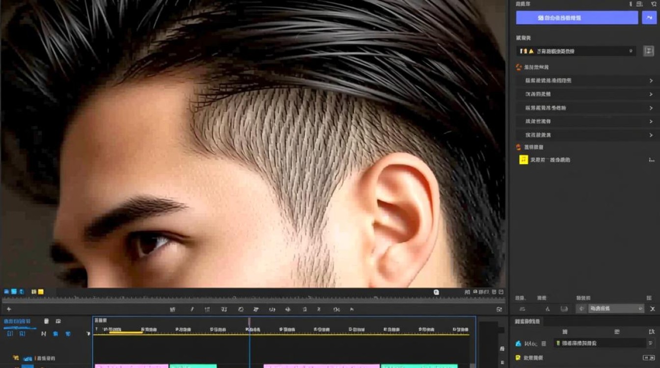The image size is (660, 368).
Task: Click the wide blue button in the right panel
Action: click(577, 18)
